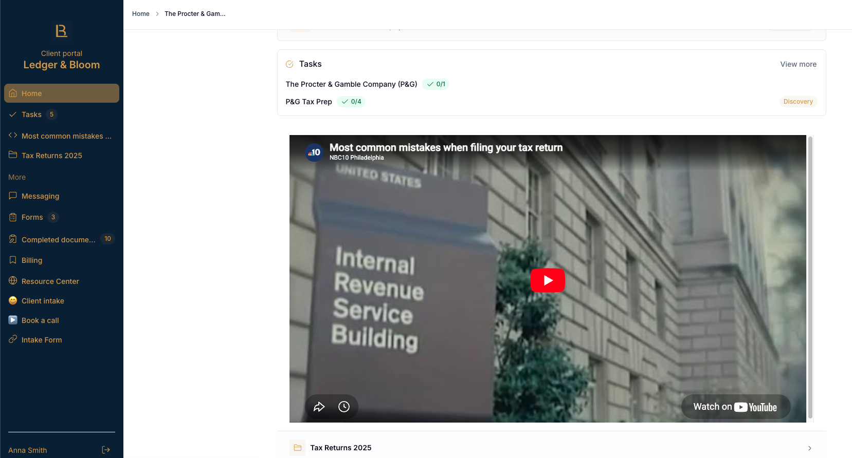Click the Tasks card heading
This screenshot has width=852, height=458.
[311, 64]
